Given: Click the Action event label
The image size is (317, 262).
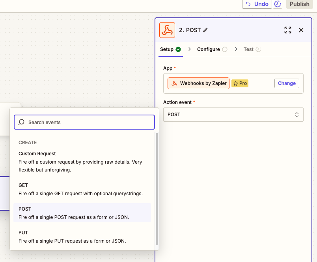Looking at the screenshot, I should (177, 102).
